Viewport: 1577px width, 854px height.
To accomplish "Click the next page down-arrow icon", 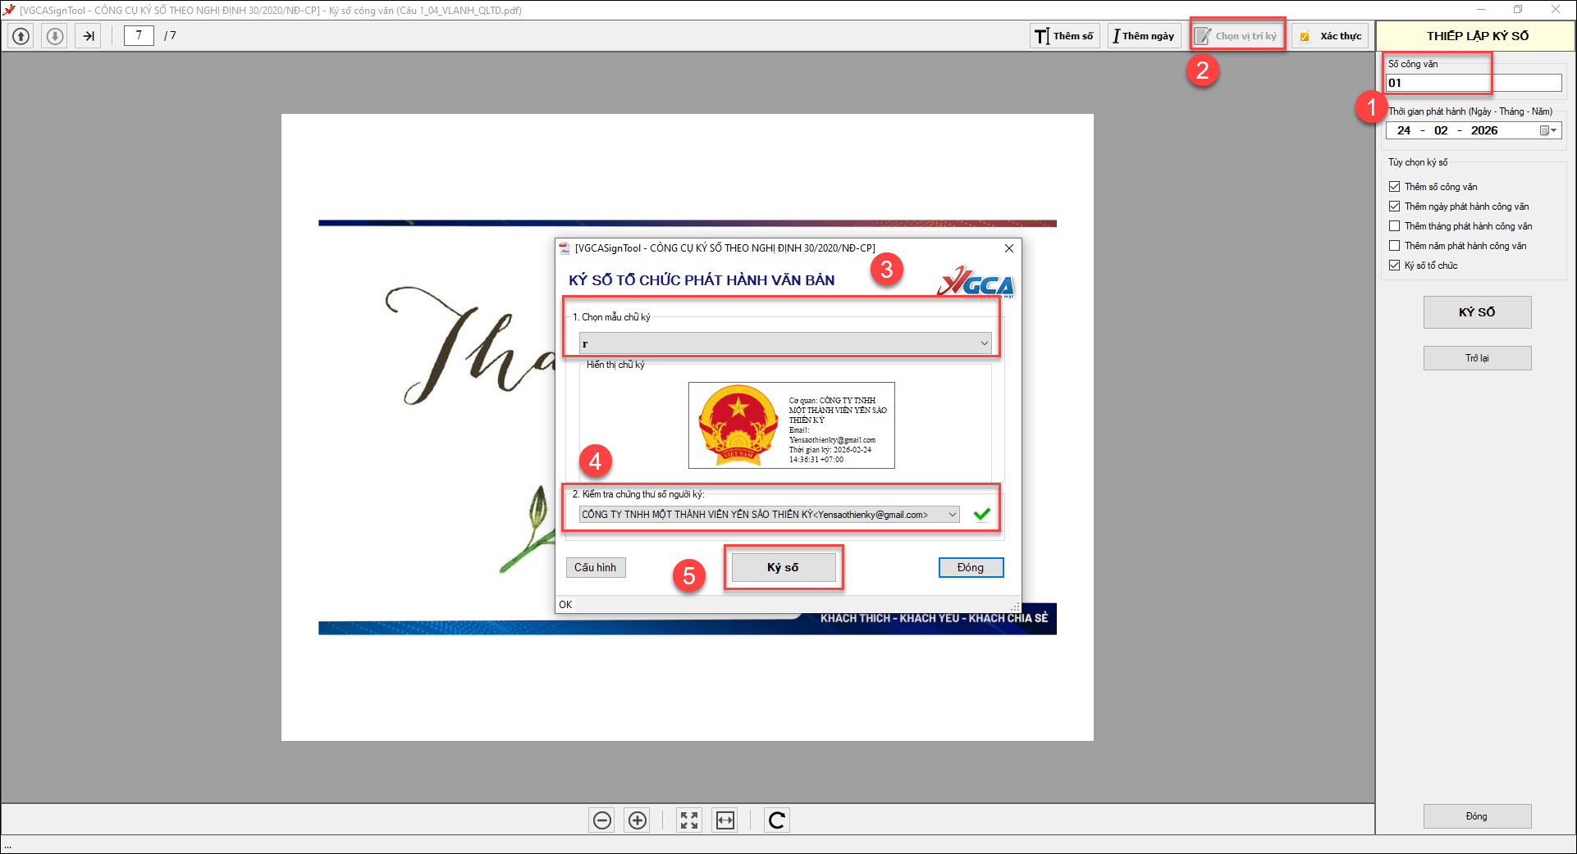I will pos(55,36).
